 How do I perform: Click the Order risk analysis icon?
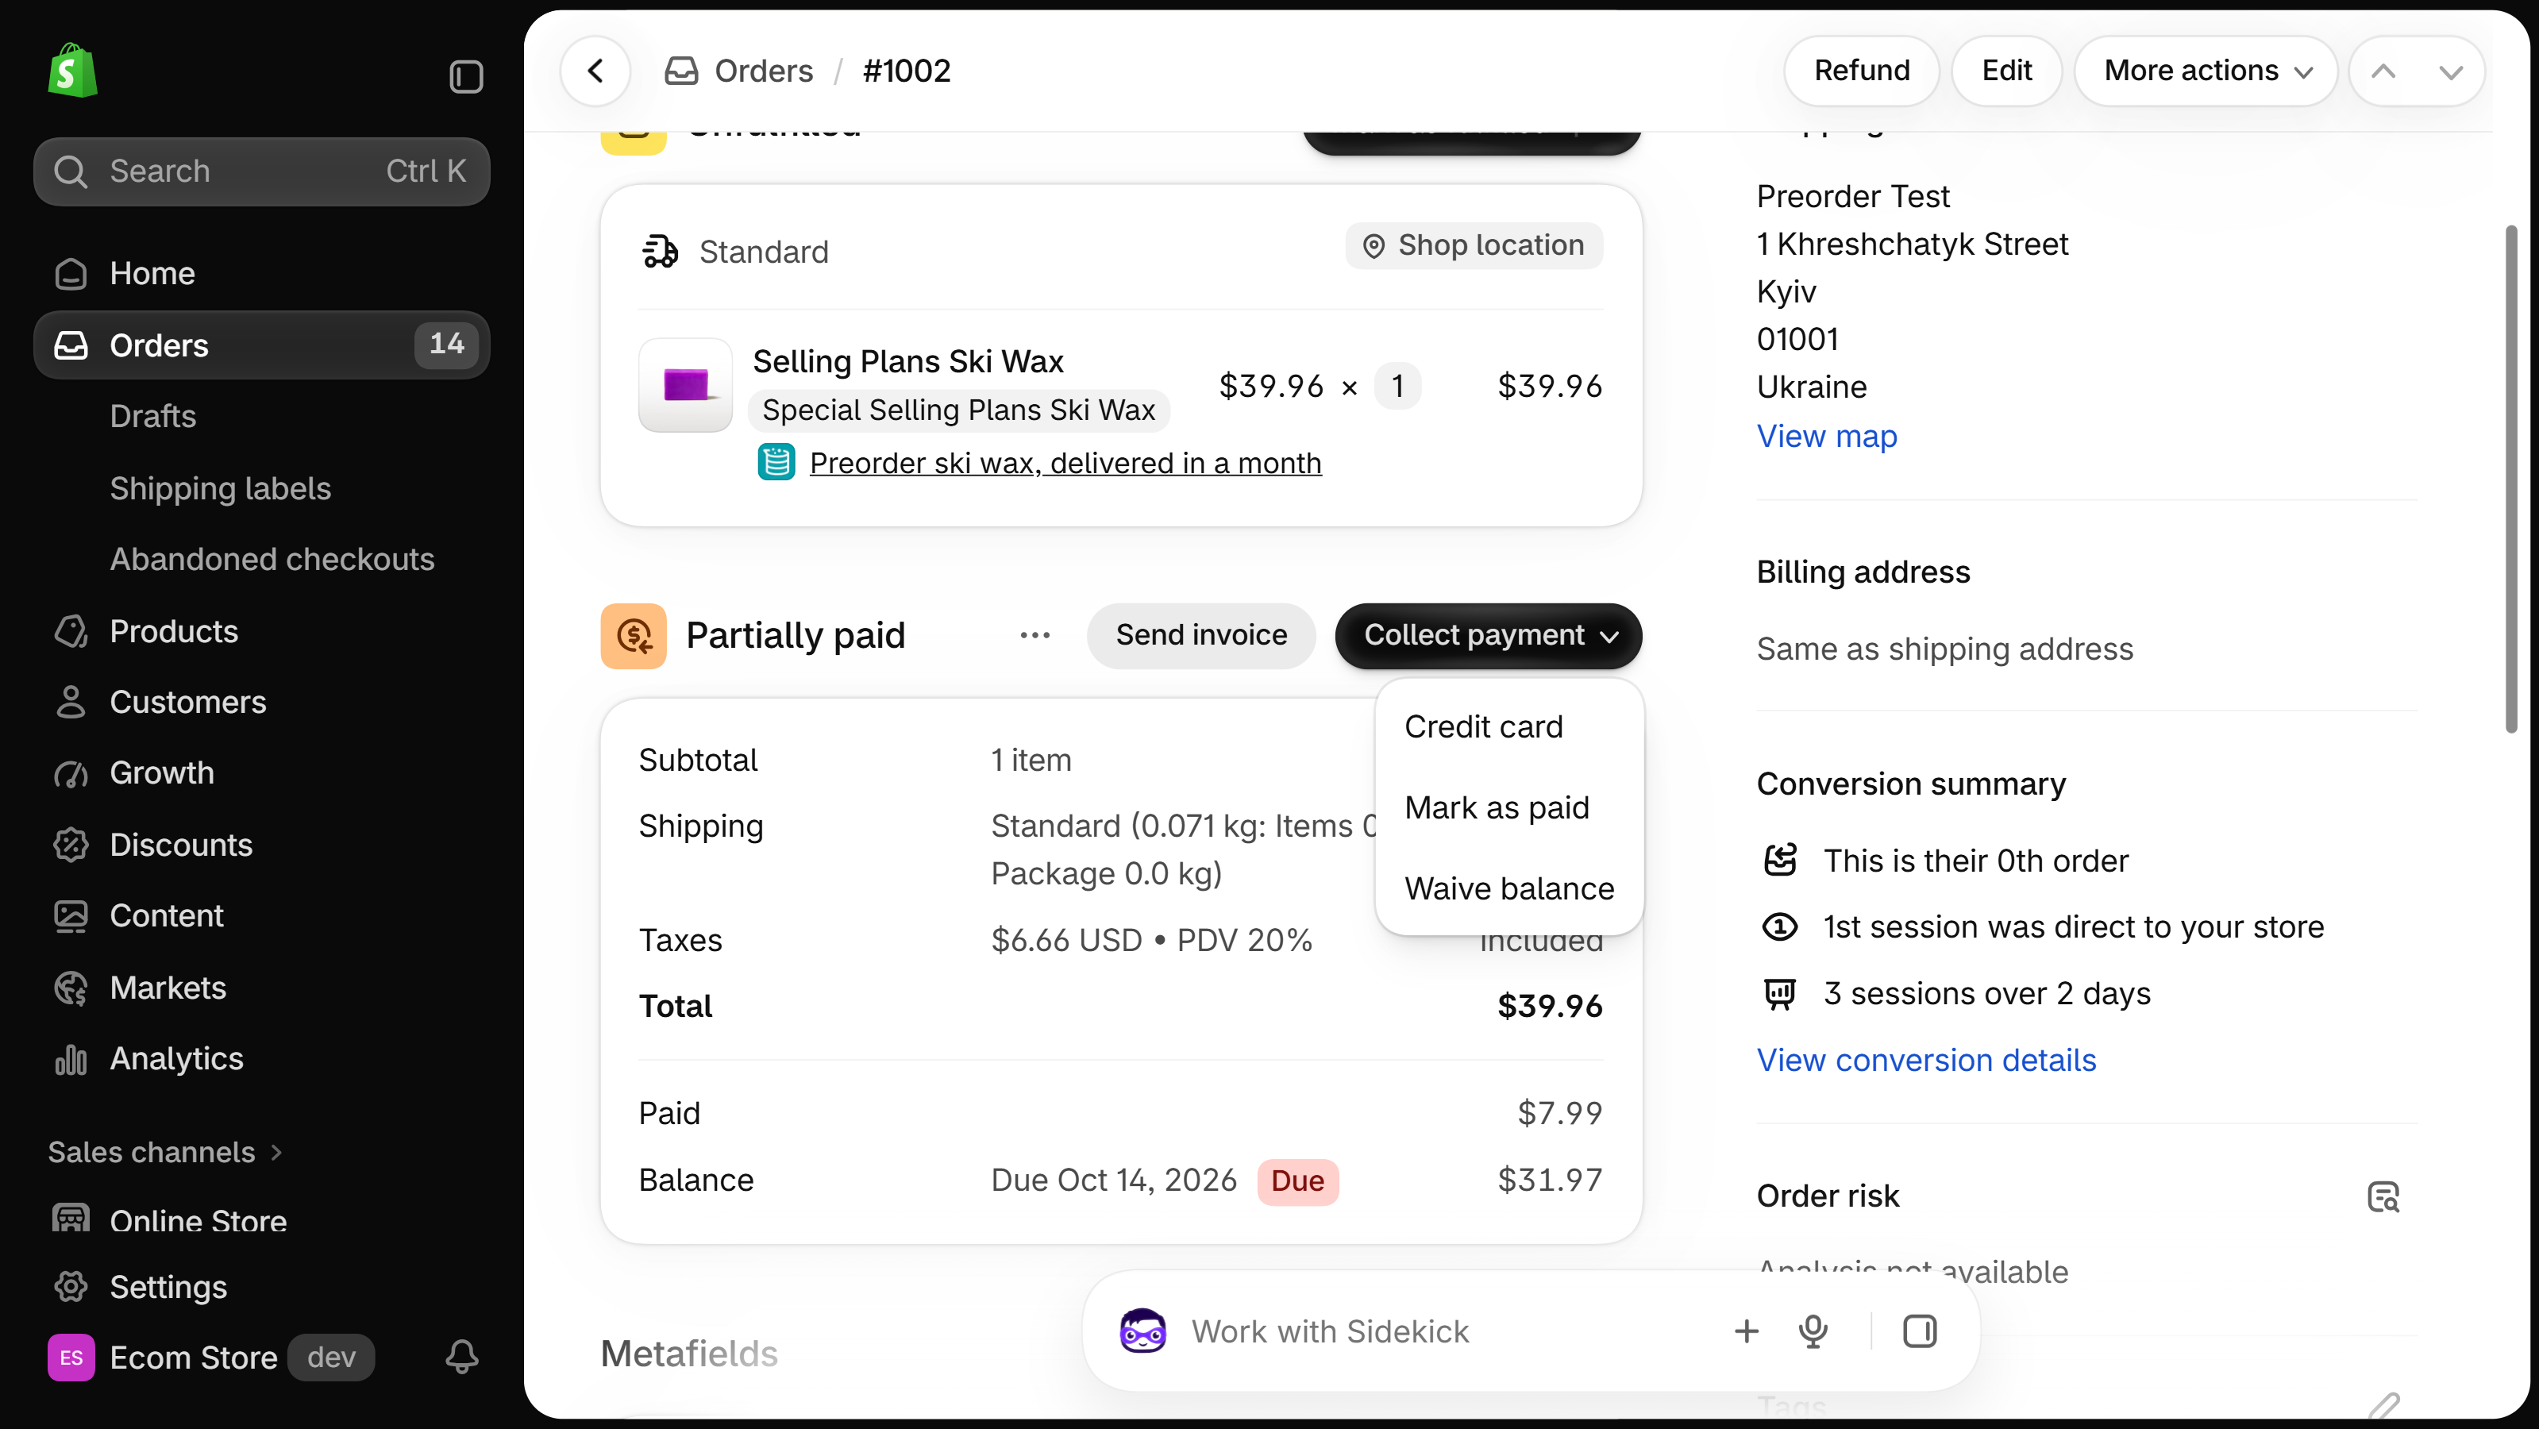2383,1196
